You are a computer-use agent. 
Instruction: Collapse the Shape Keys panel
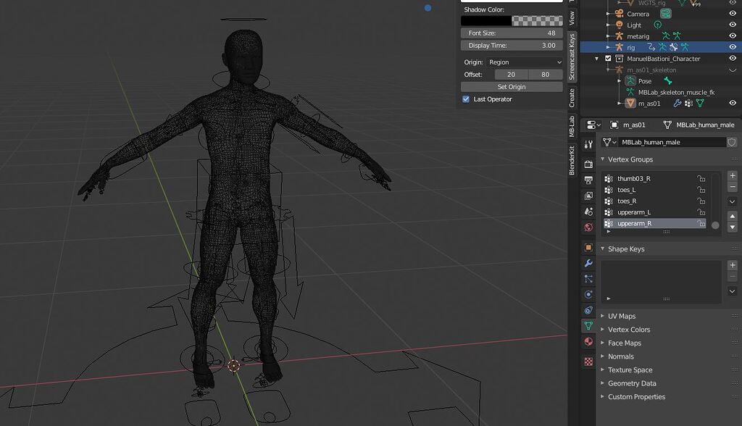point(603,248)
